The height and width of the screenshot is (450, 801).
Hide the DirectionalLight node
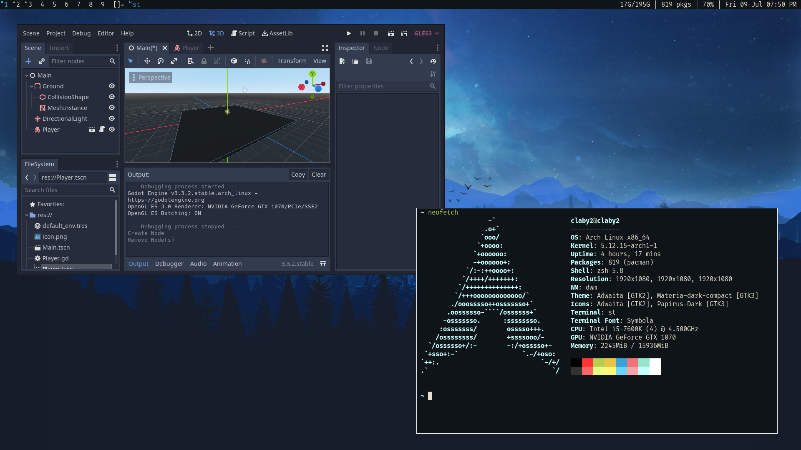point(112,119)
